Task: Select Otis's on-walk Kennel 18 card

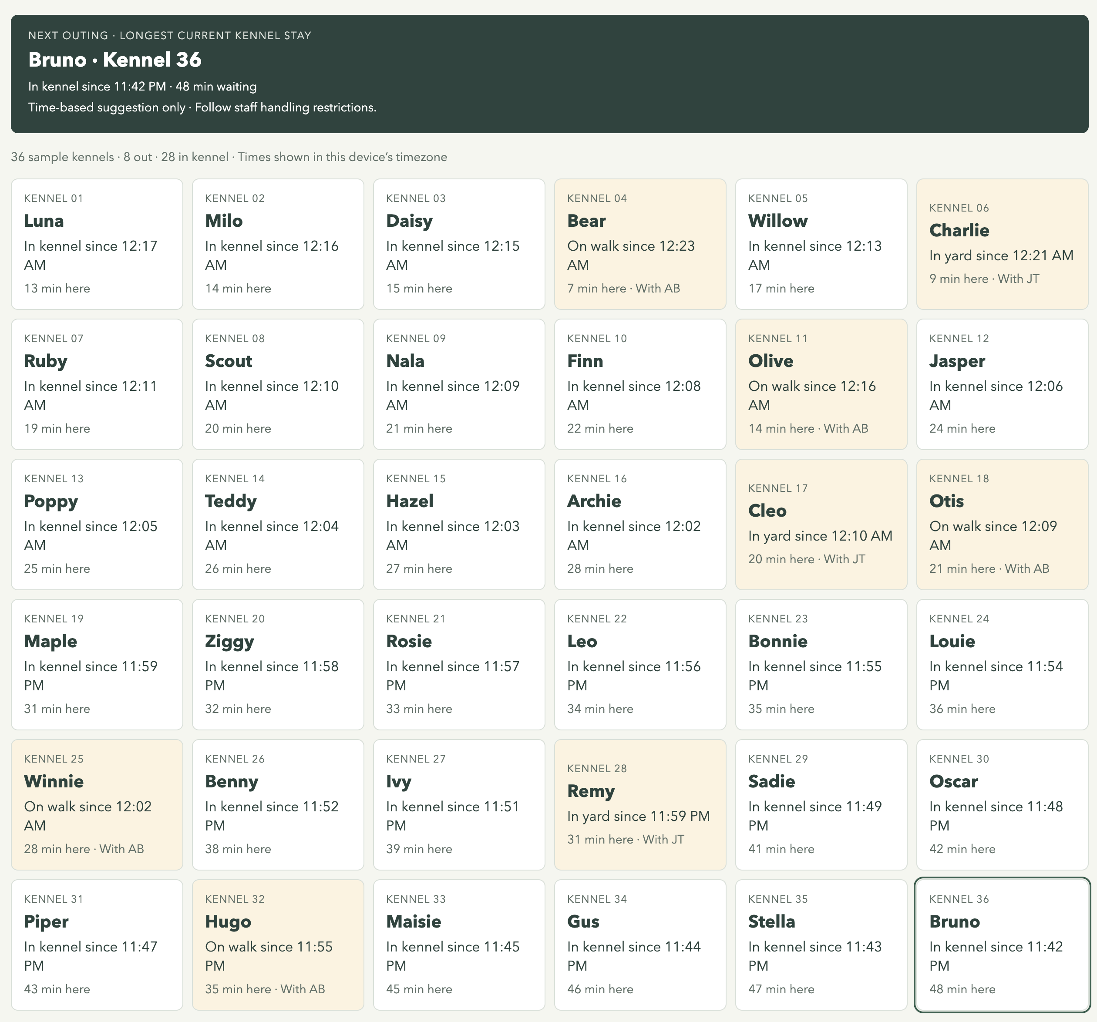Action: tap(1002, 524)
